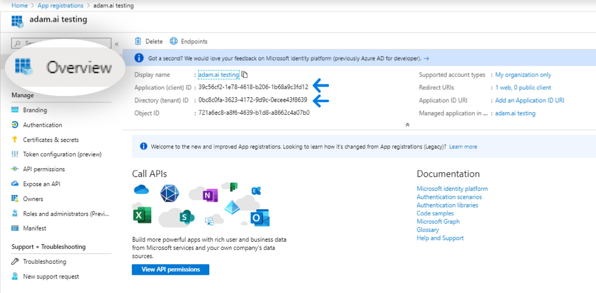Open Help and Support link
596x293 pixels.
coord(440,238)
